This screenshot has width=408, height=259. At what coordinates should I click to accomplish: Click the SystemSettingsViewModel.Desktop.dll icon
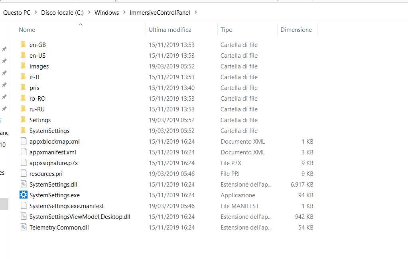pyautogui.click(x=24, y=216)
